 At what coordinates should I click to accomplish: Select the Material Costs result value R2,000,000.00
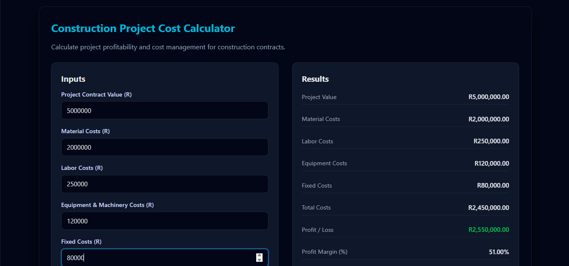pos(488,119)
